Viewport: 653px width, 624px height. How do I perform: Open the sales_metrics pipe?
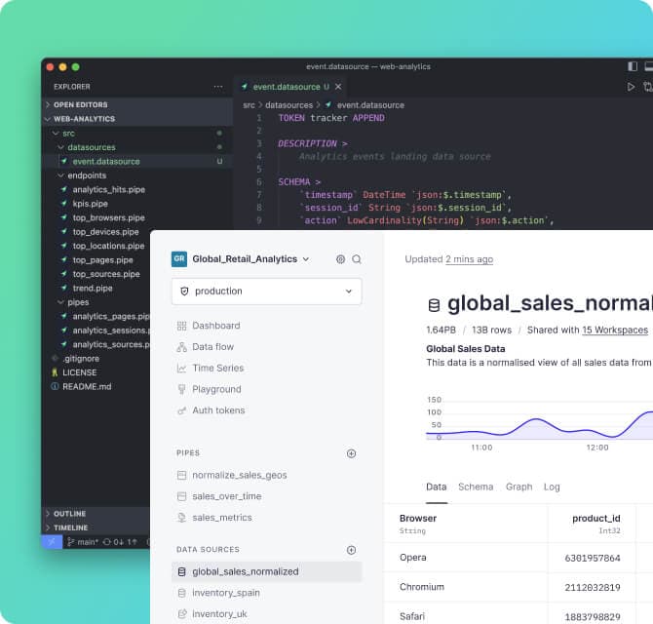pos(222,518)
